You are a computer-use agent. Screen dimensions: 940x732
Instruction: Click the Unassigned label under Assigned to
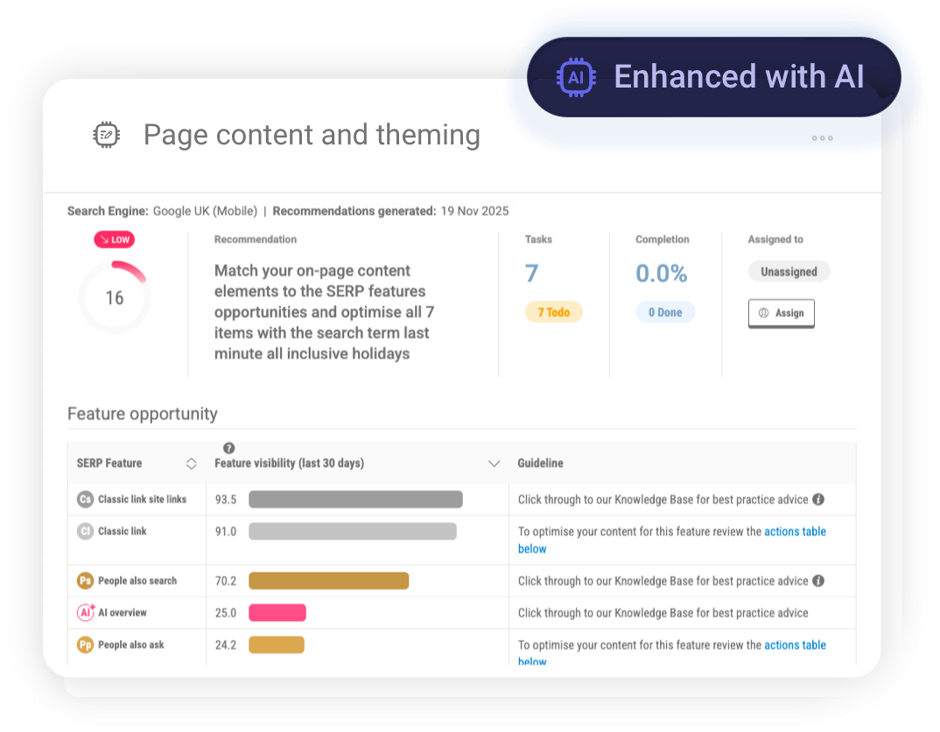[789, 271]
